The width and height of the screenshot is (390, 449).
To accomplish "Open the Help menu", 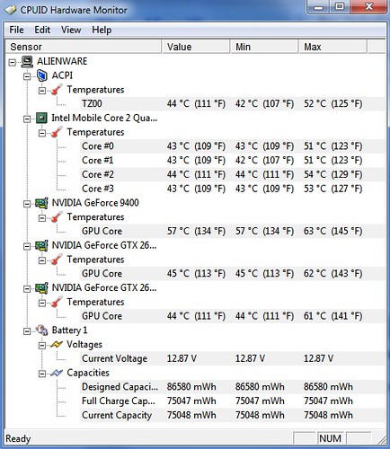I will pyautogui.click(x=102, y=30).
